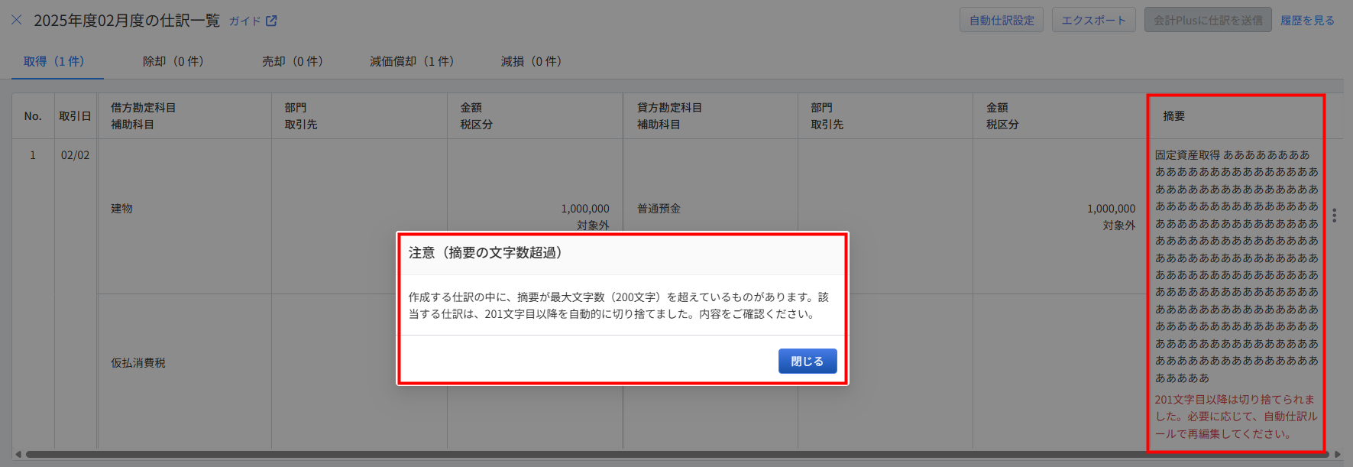Click 会計Plusに仕訳を送信 button
Screen dimensions: 1353x467
pos(1208,20)
